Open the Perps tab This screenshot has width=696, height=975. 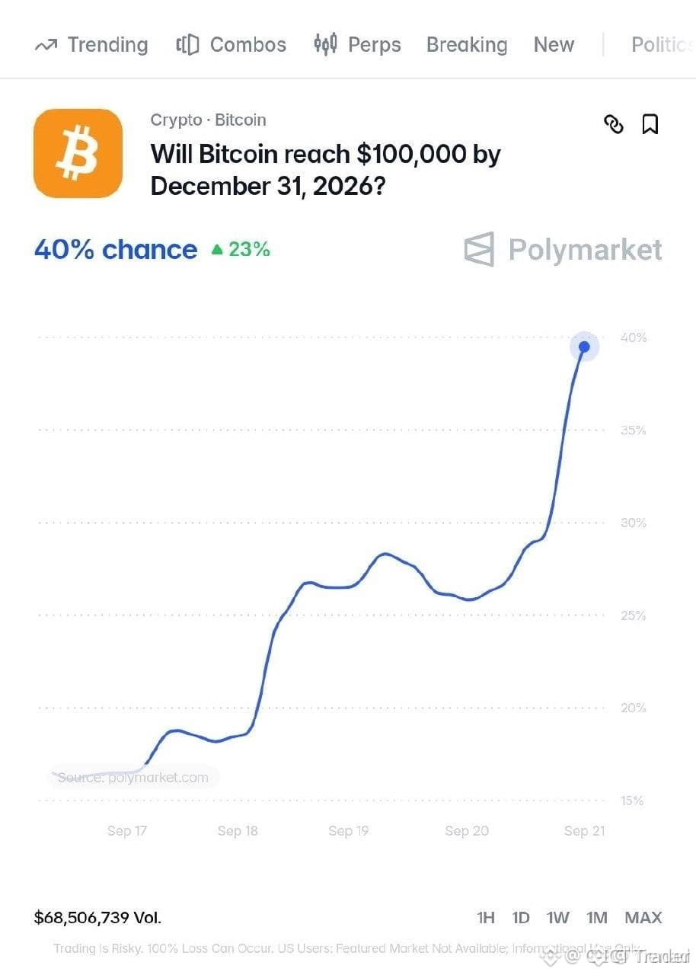[357, 45]
